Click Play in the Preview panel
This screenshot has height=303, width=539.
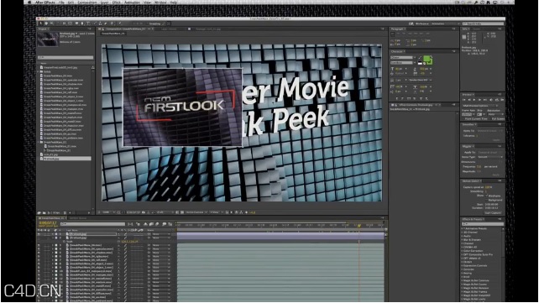tap(474, 100)
